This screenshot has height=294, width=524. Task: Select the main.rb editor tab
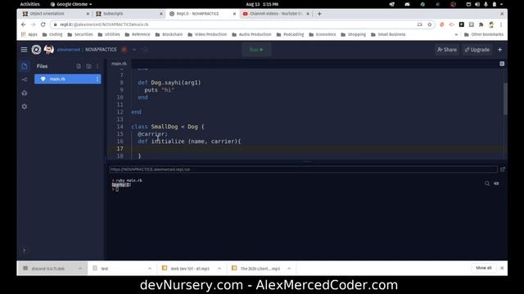[119, 64]
